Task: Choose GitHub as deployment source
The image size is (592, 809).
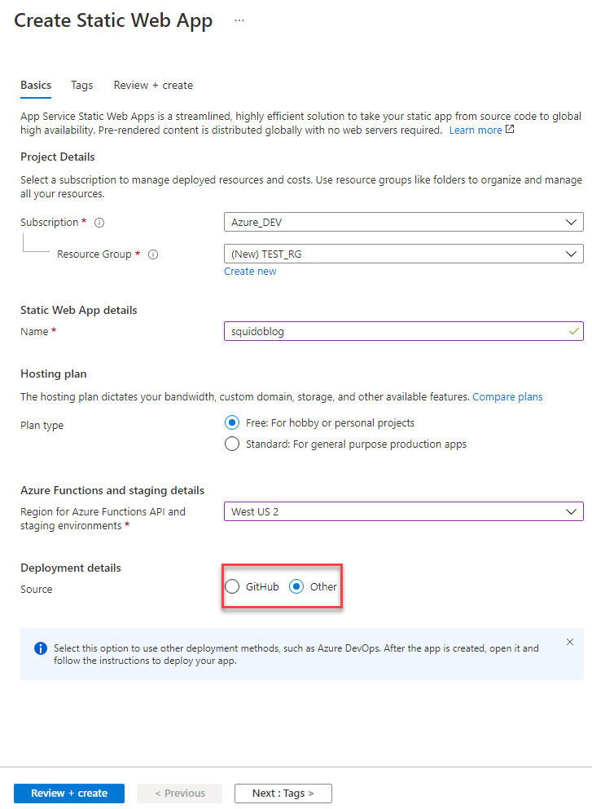Action: click(x=233, y=586)
